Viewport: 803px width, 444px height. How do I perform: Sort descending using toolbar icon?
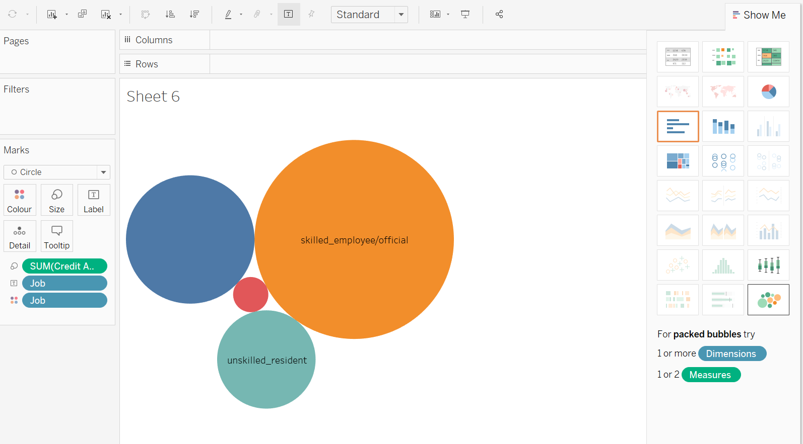(194, 14)
